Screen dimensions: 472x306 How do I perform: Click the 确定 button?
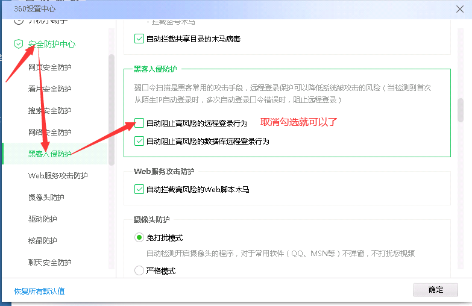tap(436, 290)
